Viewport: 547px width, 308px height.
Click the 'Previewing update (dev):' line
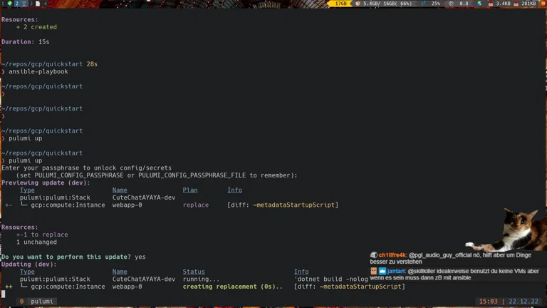[x=46, y=183]
